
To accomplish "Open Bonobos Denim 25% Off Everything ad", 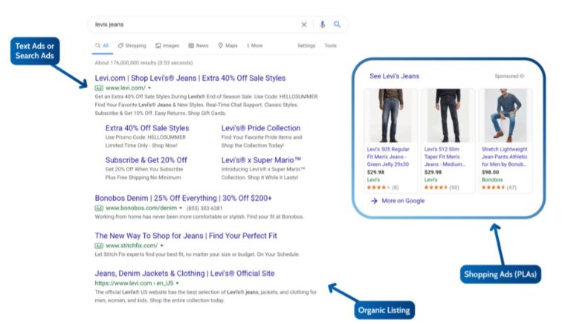I will pos(183,198).
